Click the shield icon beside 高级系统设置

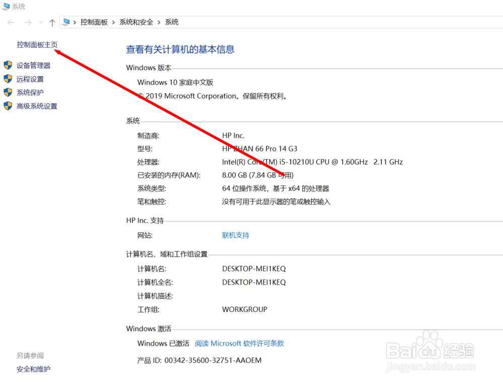coord(8,106)
